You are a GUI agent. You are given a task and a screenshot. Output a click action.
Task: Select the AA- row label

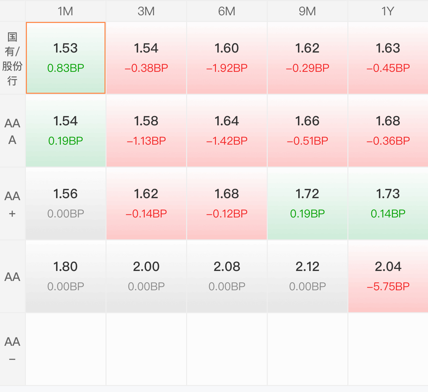[x=13, y=349]
